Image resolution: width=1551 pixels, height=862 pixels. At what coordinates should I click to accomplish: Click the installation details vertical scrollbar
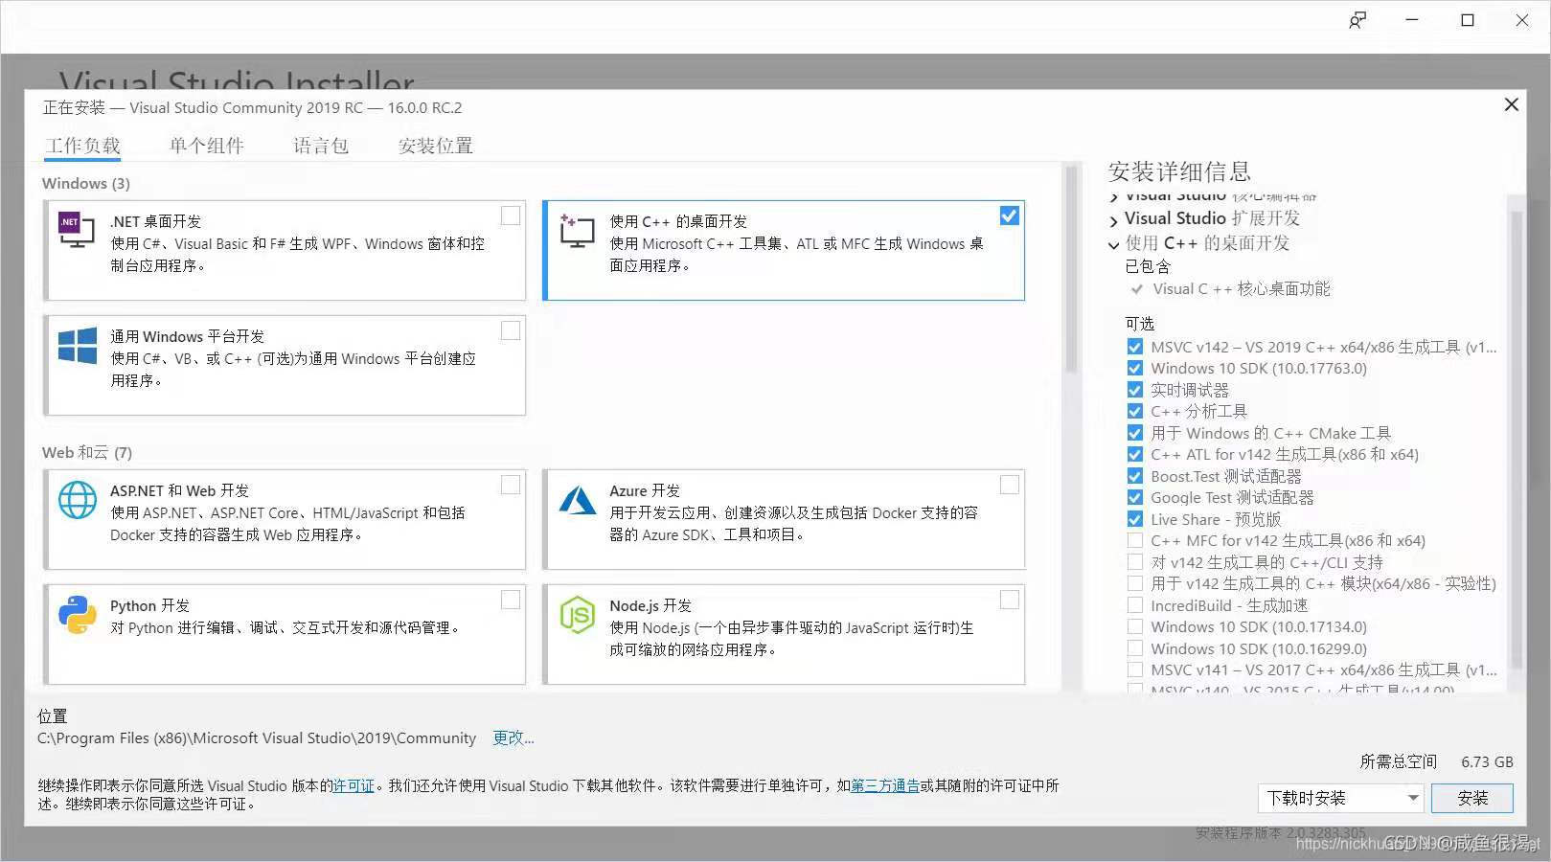click(x=1516, y=441)
